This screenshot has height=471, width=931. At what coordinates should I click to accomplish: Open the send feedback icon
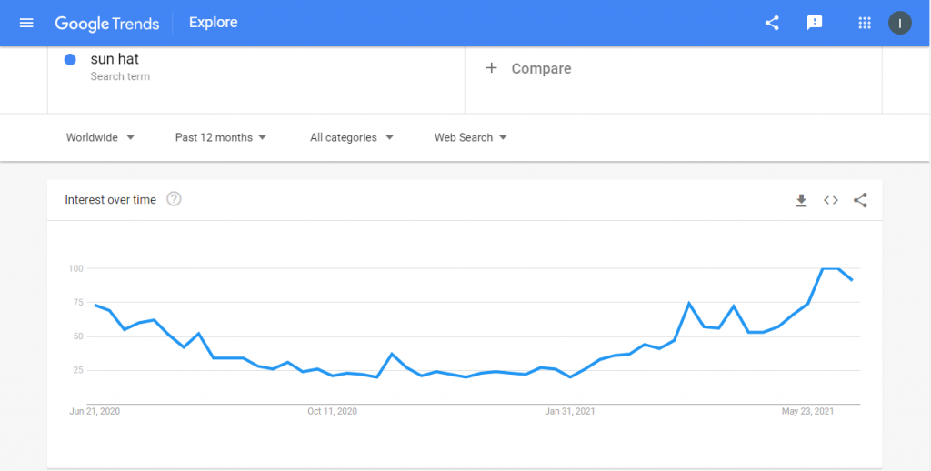814,23
